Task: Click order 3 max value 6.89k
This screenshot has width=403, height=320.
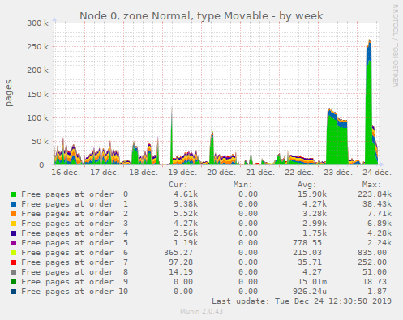Action: tap(379, 224)
